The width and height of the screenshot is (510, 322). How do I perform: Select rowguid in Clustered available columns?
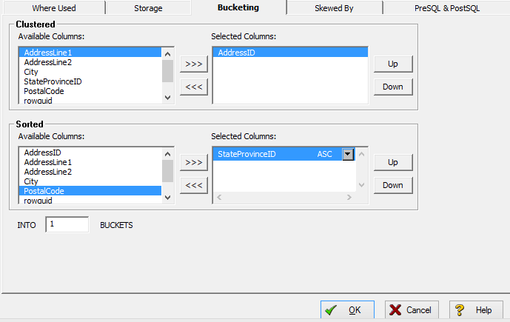pos(90,100)
